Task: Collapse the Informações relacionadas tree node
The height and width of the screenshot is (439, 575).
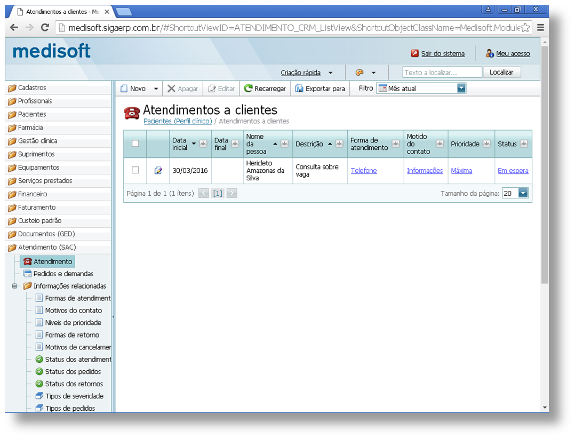Action: coord(15,286)
